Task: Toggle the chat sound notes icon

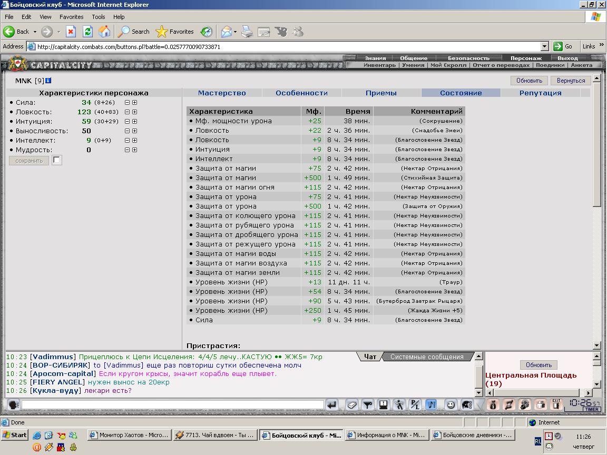Action: 431,405
